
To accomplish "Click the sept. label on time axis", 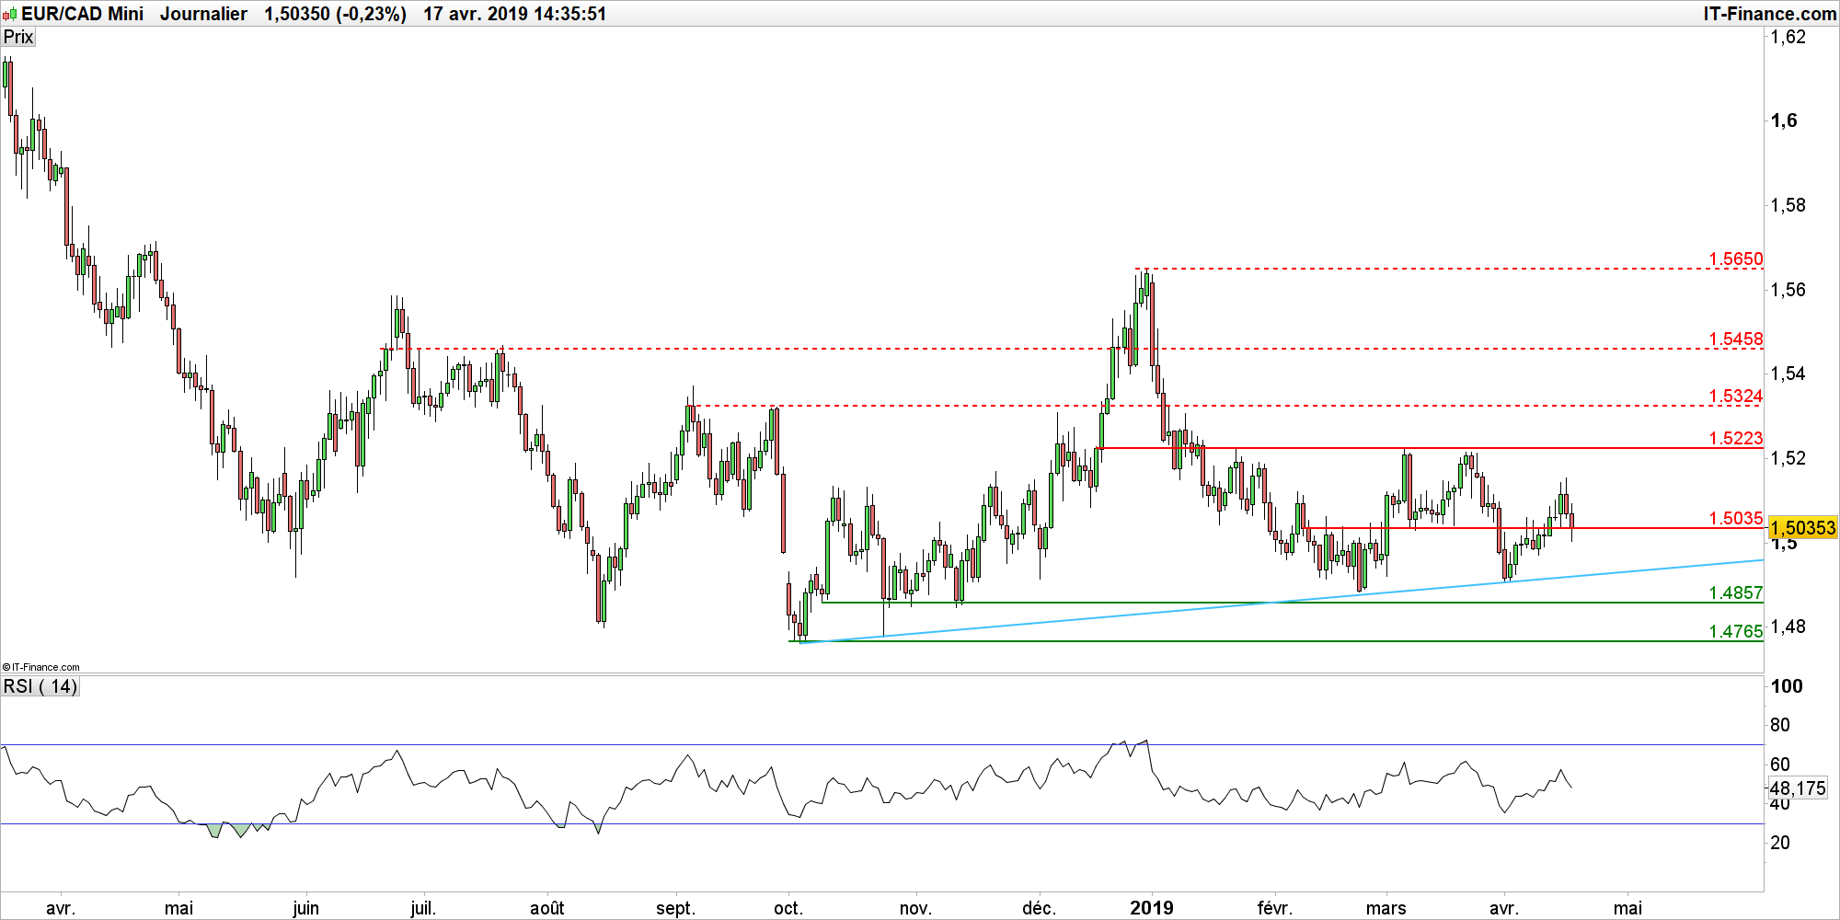I will pos(675,908).
